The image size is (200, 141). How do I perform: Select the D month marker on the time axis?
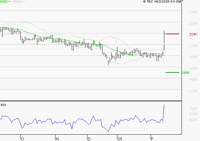(89, 139)
